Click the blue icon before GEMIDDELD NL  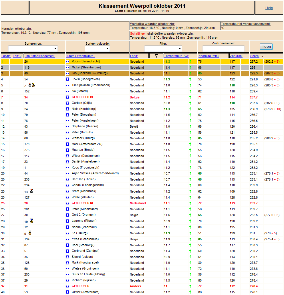point(68,203)
